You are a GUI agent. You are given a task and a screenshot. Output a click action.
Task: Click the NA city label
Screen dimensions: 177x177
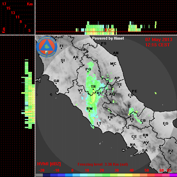pyautogui.click(x=133, y=145)
